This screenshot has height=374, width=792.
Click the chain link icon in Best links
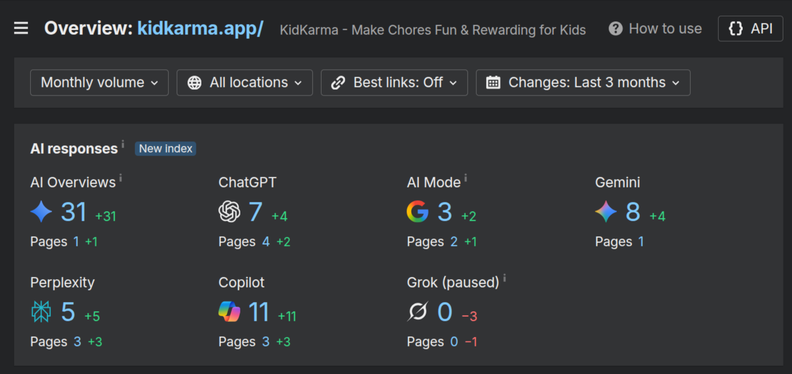click(x=338, y=83)
